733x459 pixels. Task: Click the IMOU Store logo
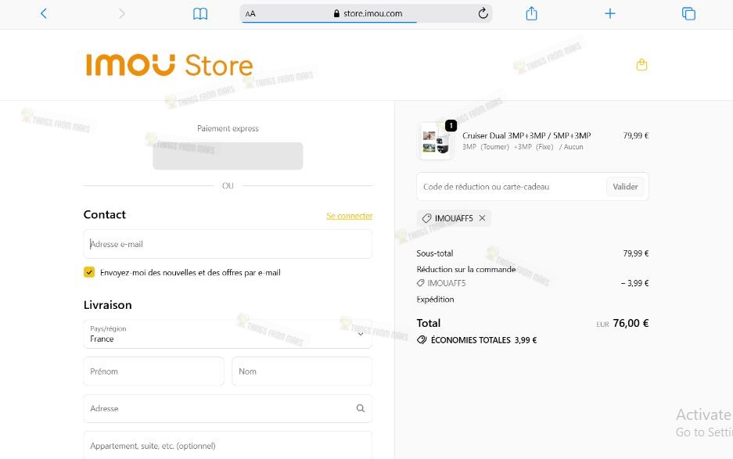[169, 65]
